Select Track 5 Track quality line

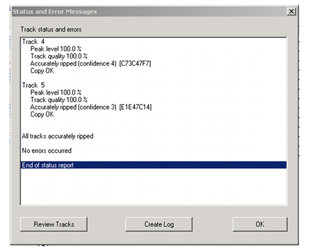pos(59,100)
